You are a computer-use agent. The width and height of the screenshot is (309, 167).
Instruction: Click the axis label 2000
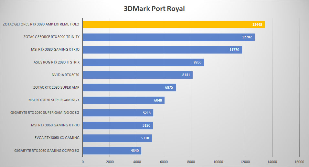[110, 162]
